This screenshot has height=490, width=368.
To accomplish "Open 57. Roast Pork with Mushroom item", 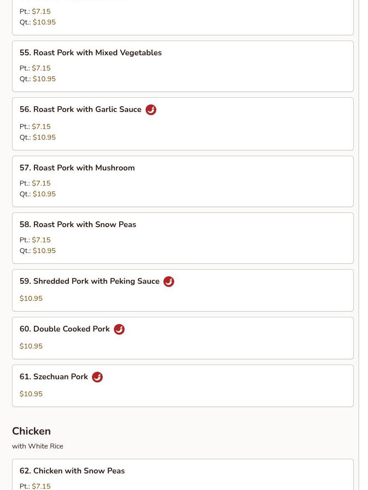I will click(x=183, y=182).
